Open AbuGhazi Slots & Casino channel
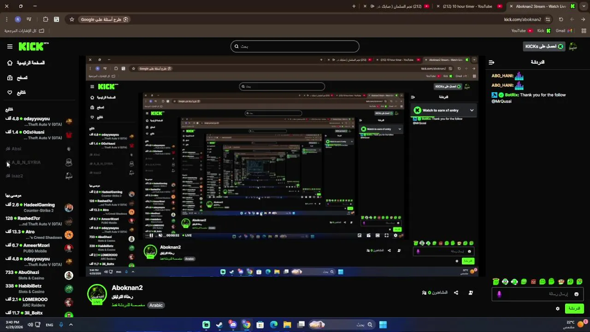This screenshot has width=590, height=332. click(x=39, y=275)
